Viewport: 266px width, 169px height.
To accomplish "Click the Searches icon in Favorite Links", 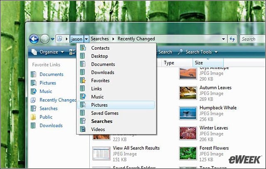I will (33, 108).
